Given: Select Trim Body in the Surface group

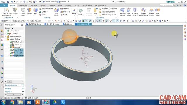Looking at the screenshot, I should [x=157, y=12].
